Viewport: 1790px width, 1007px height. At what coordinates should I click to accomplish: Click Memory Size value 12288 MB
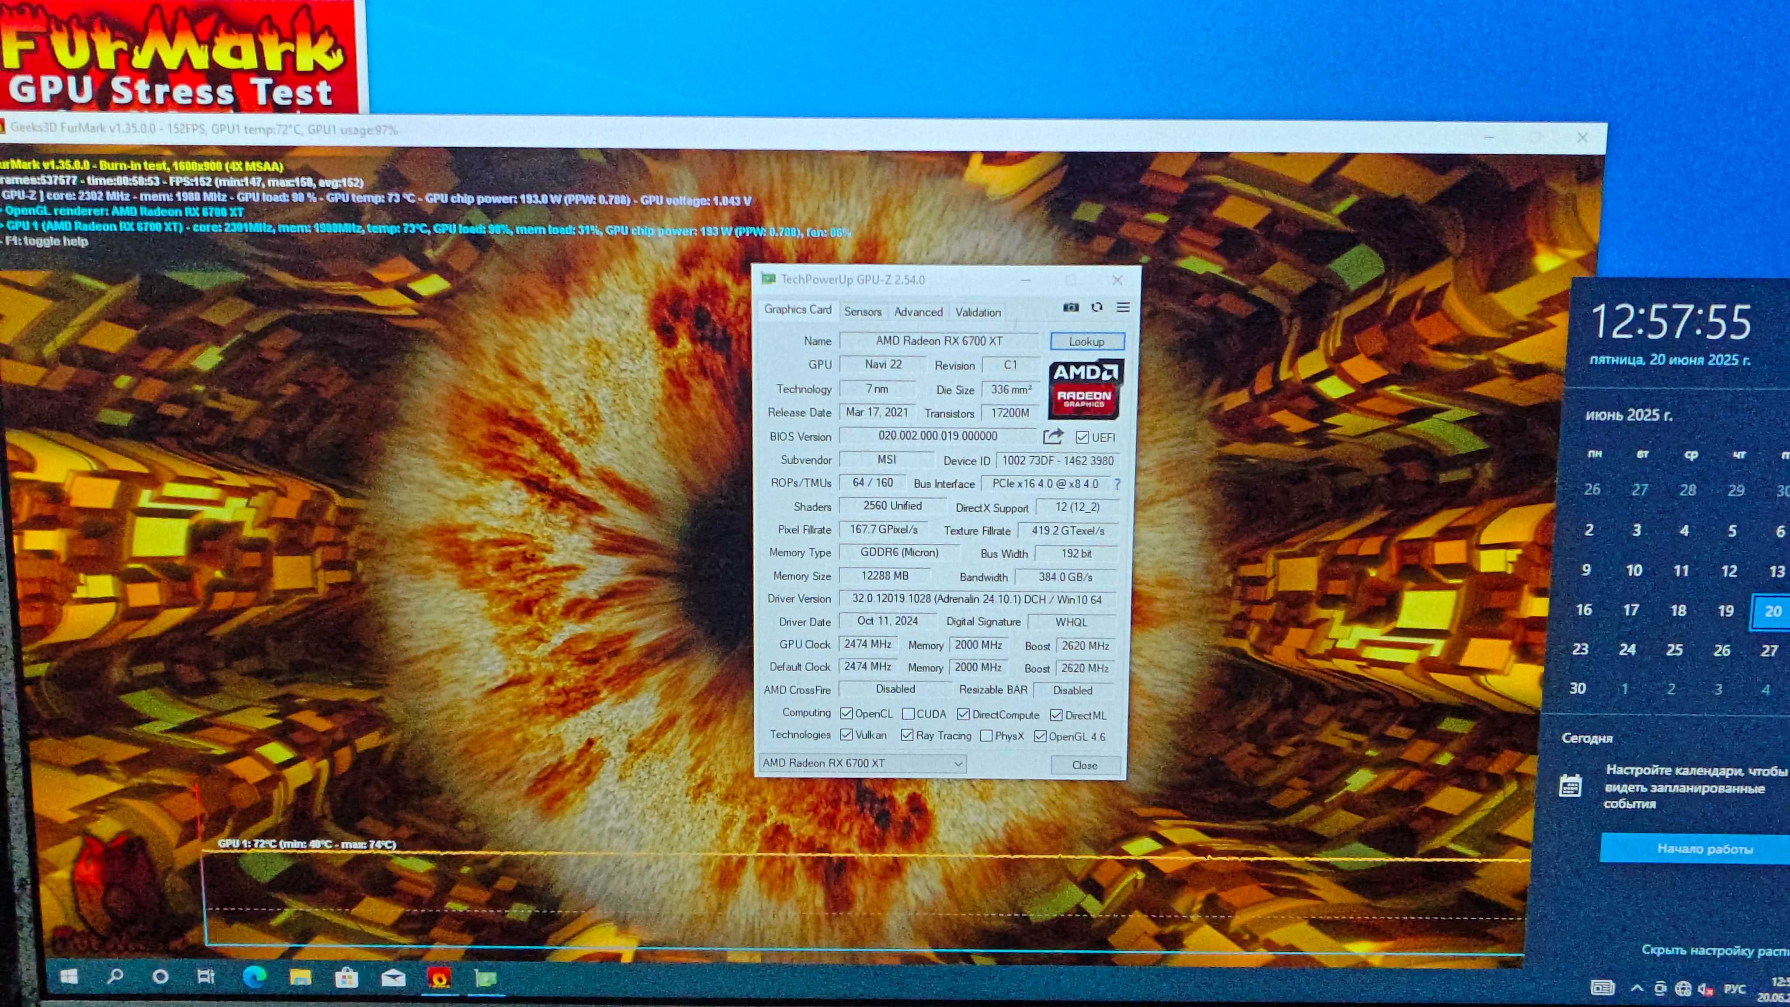(x=885, y=576)
